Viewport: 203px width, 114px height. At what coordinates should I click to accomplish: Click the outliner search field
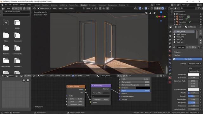(x=187, y=9)
